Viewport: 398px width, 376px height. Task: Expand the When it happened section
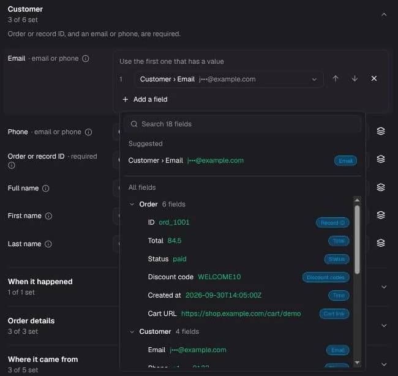[384, 287]
